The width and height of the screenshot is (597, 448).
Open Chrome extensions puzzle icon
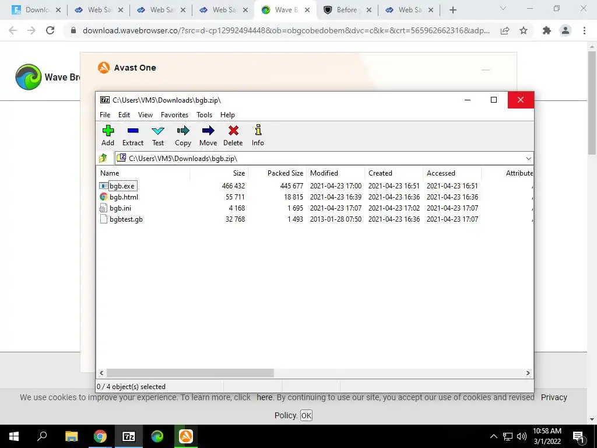(x=547, y=30)
